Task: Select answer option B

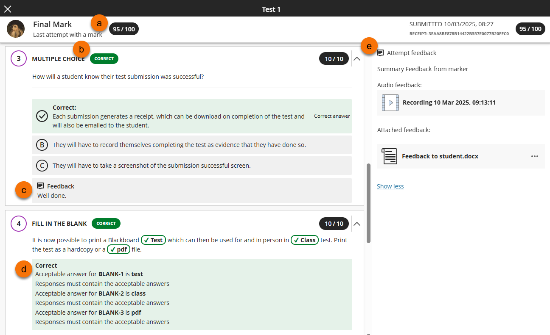Action: coord(42,145)
